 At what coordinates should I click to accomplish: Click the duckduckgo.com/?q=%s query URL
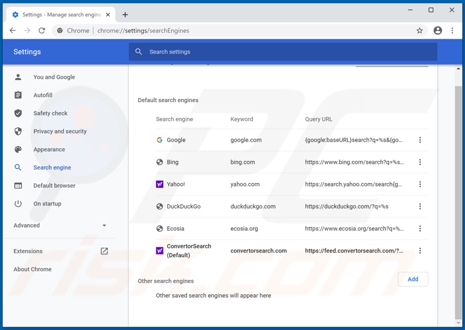pos(347,207)
